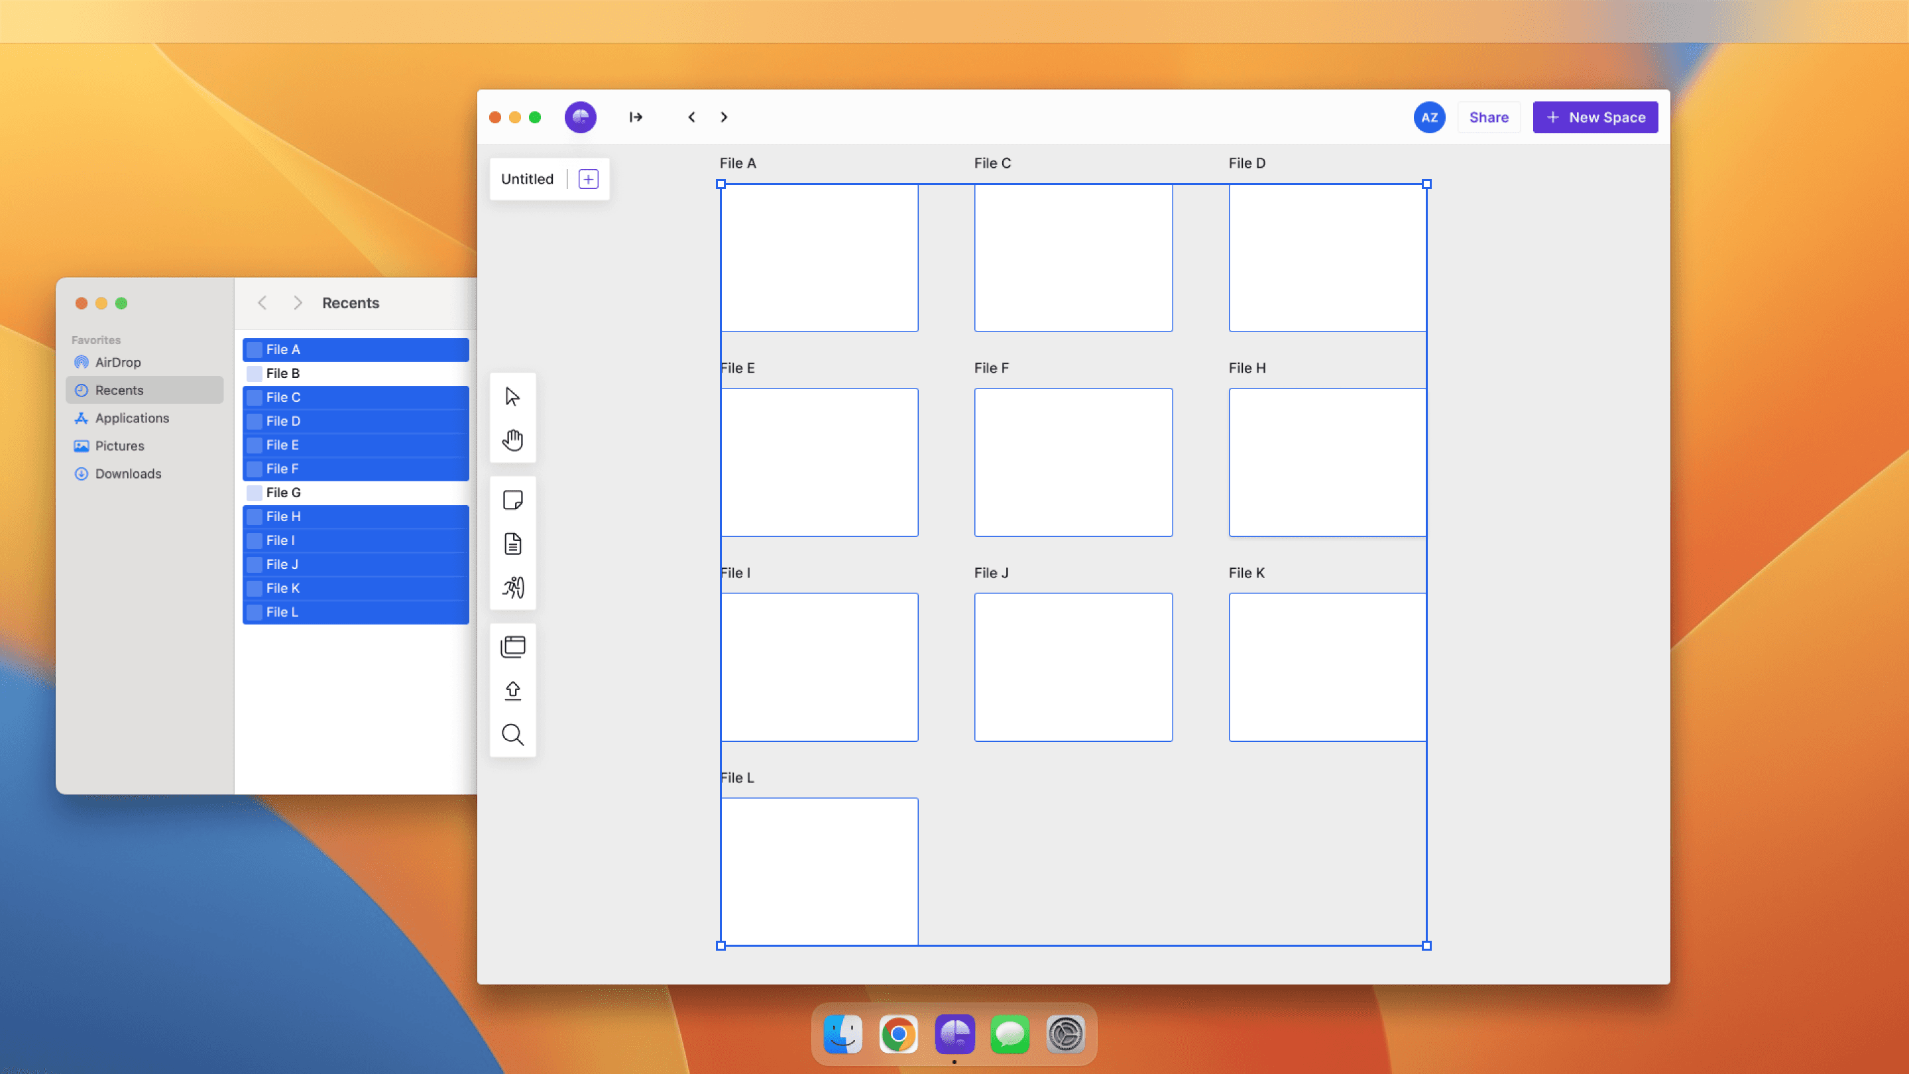Select the pointer arrow tool

point(512,396)
